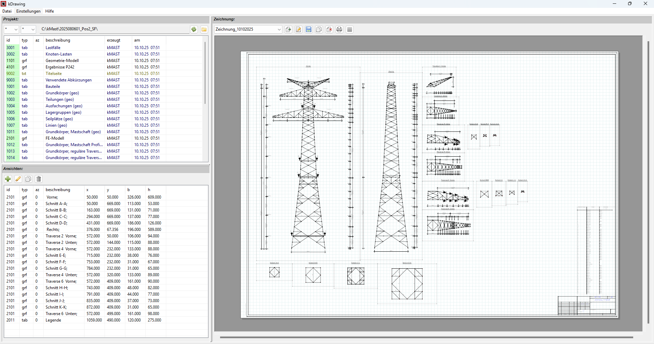Open the project folder browse icon
This screenshot has width=654, height=344.
pos(204,29)
